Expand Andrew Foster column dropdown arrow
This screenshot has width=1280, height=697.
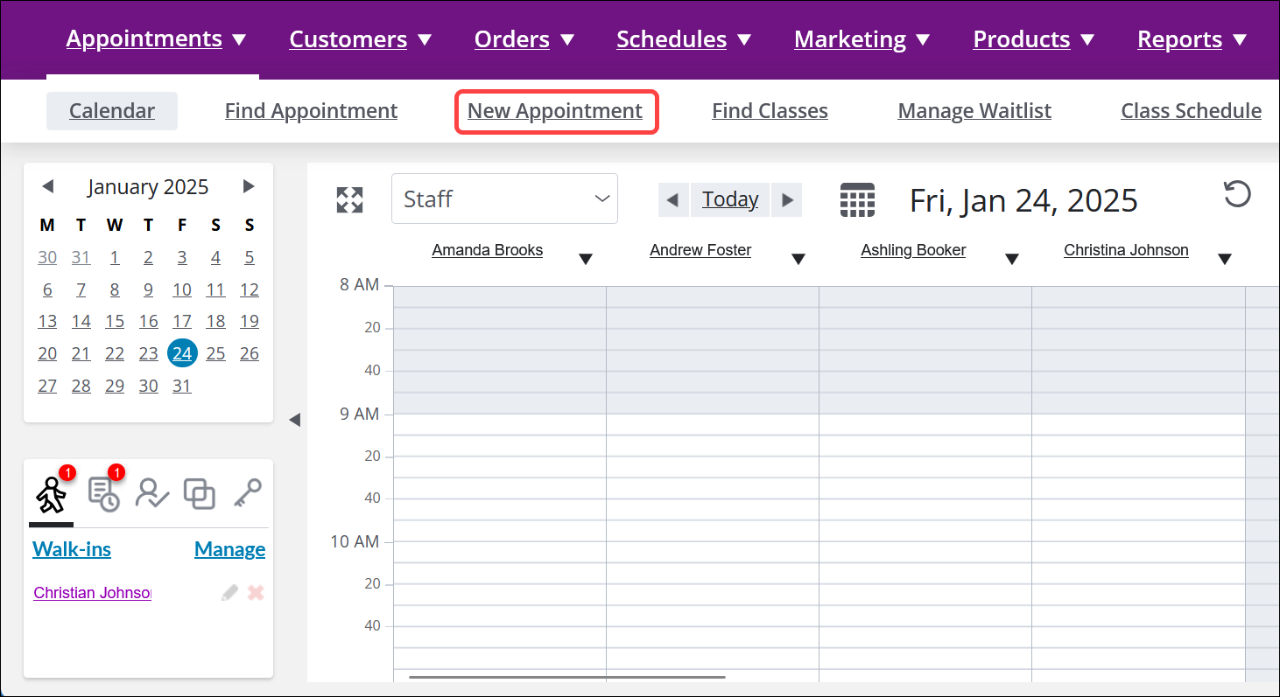(798, 259)
